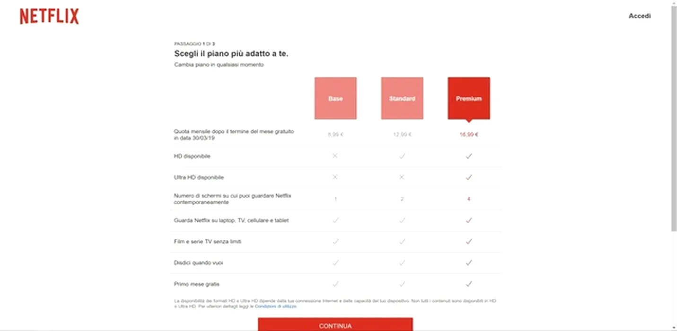Viewport: 677px width, 331px height.
Task: Click the Netflix logo
Action: pyautogui.click(x=49, y=17)
